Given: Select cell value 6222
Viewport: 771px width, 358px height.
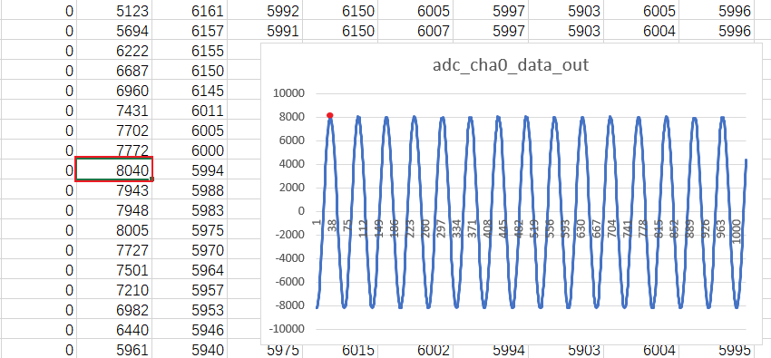Looking at the screenshot, I should click(114, 51).
